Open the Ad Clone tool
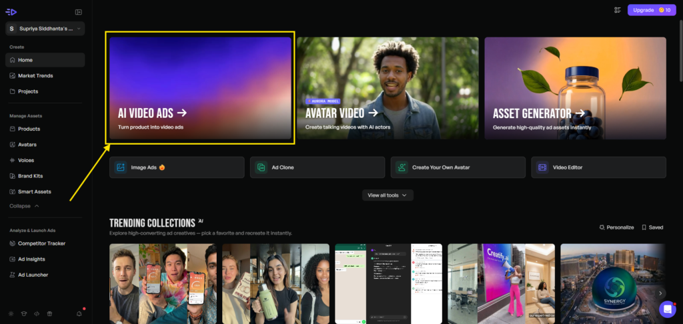The image size is (683, 324). pos(317,167)
